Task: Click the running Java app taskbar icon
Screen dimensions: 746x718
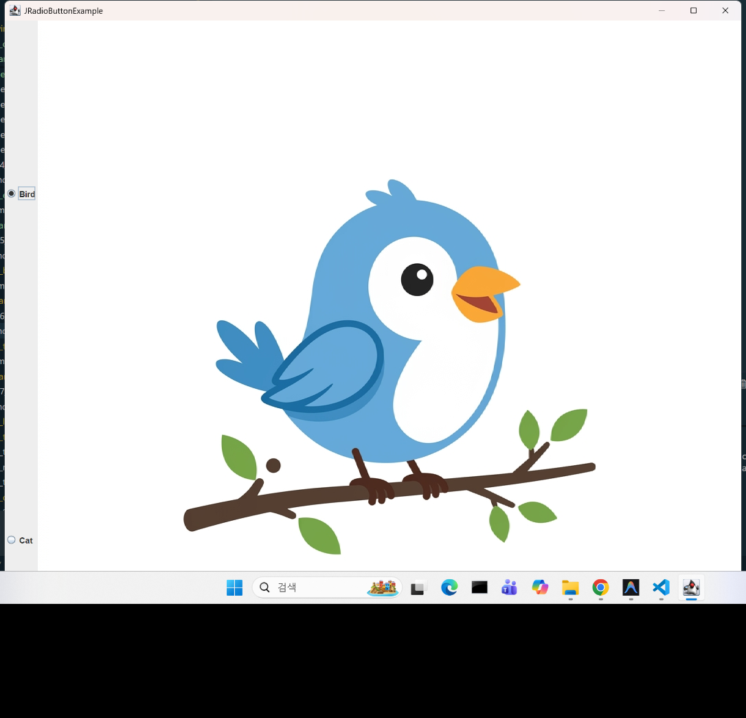Action: coord(691,587)
